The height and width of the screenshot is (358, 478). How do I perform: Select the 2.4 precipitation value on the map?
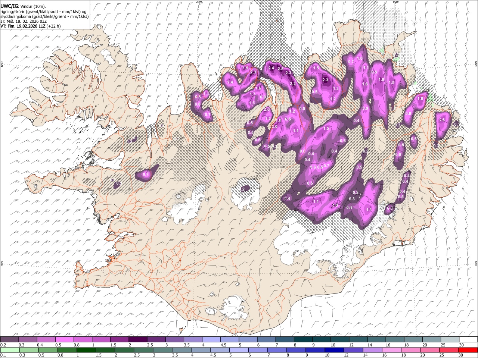[x=271, y=68]
